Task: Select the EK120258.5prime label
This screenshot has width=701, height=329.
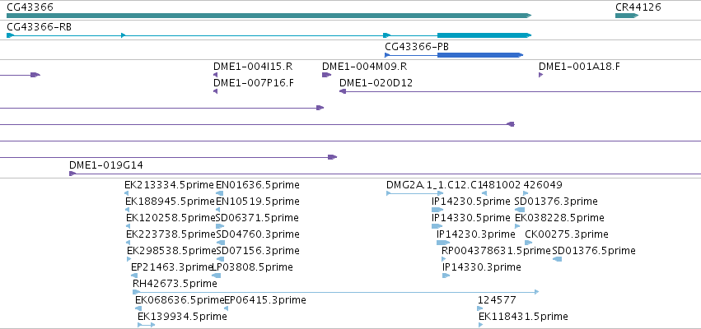Action: click(171, 218)
